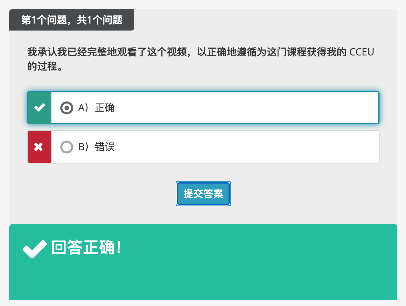Screen dimensions: 406x306
Task: Click the "A)" letter prefix
Action: point(83,108)
